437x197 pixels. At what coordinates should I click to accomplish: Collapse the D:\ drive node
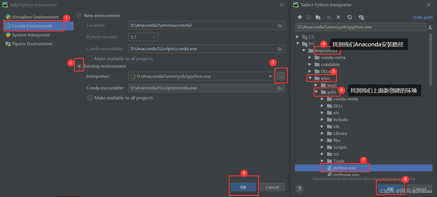297,44
